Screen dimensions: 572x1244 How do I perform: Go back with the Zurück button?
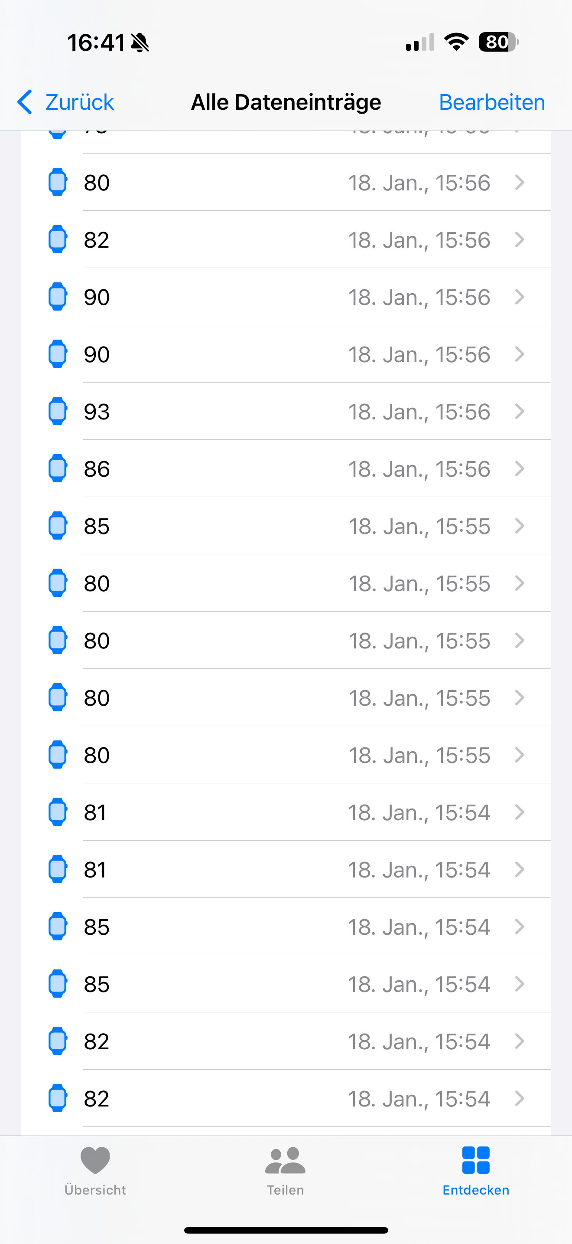66,102
